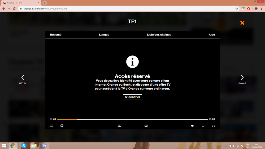
Task: Open Skype from taskbar
Action: [24, 146]
